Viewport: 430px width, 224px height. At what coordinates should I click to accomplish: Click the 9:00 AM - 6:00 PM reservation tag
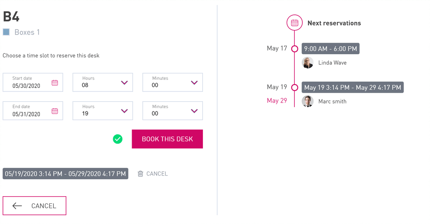coord(331,49)
